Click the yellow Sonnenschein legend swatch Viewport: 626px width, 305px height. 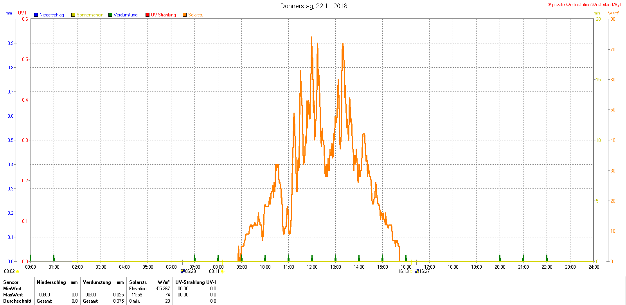[x=73, y=15]
